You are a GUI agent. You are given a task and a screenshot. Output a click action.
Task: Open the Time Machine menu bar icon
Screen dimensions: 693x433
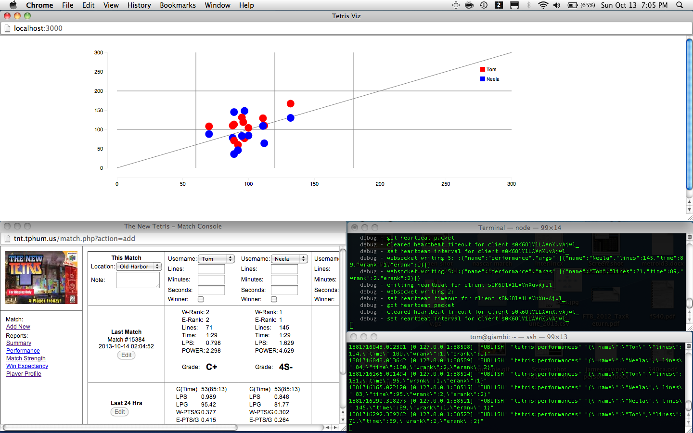tap(484, 5)
